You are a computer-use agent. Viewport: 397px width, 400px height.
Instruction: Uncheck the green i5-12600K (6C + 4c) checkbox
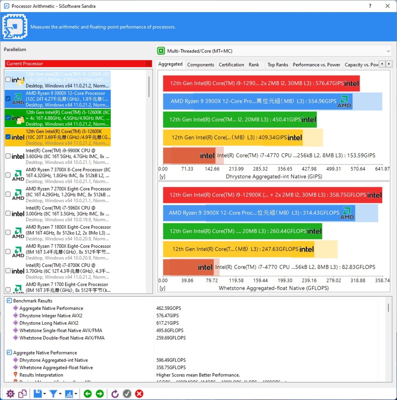[8, 118]
